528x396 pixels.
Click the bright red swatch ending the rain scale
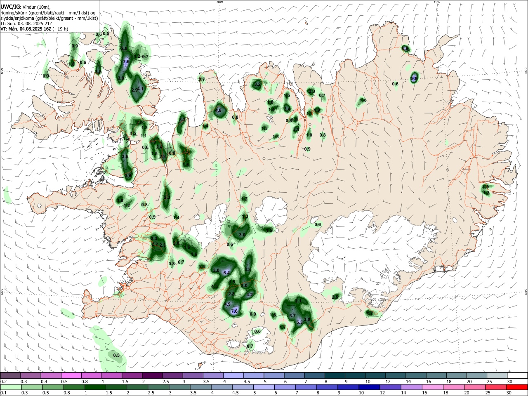tap(517, 387)
